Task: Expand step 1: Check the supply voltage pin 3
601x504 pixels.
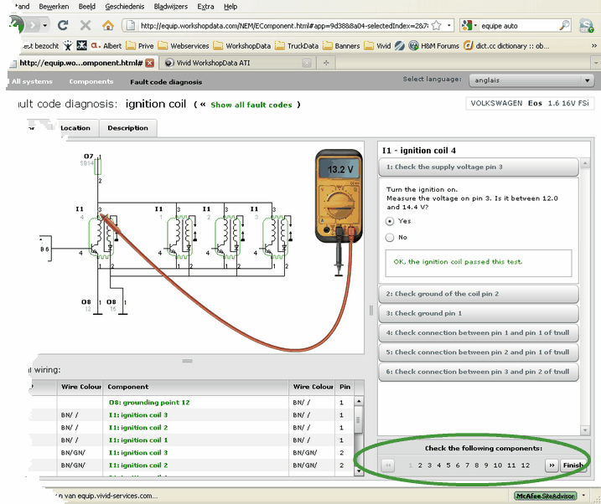Action: coord(479,167)
